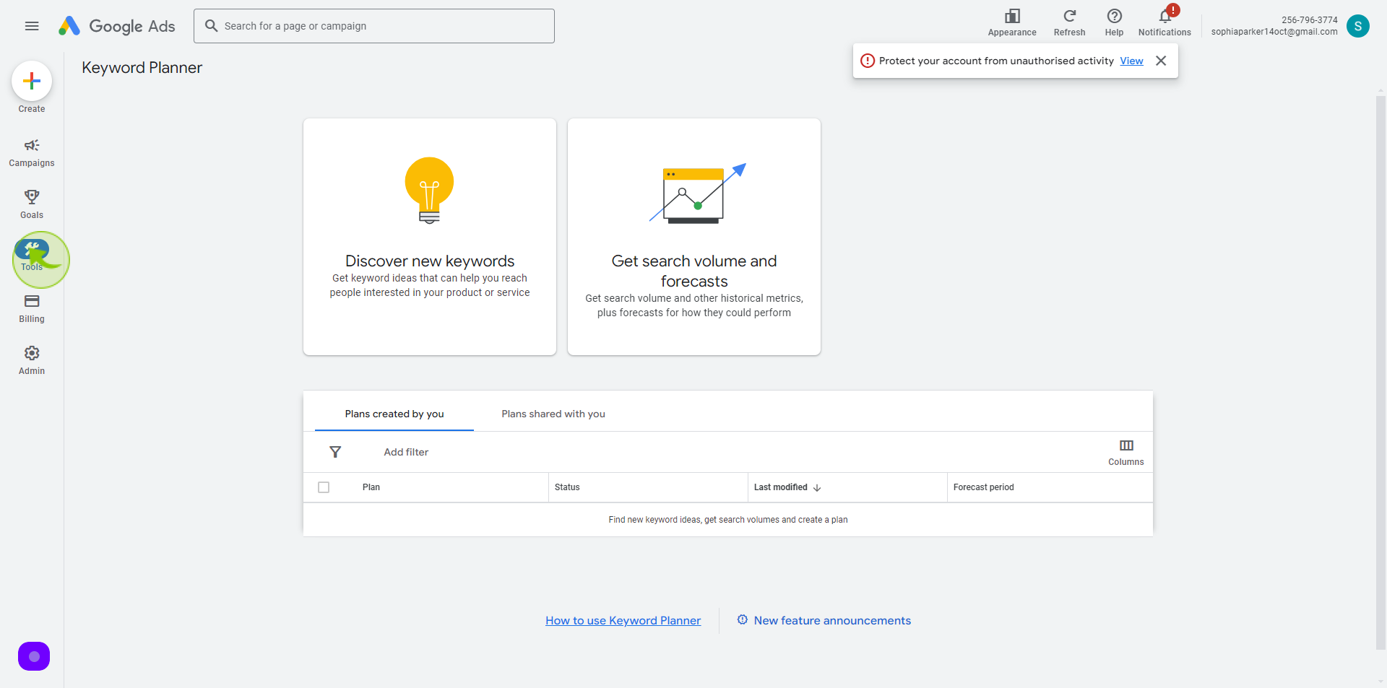The height and width of the screenshot is (688, 1387).
Task: Click the account email sophiaparker14oct@gmail.com
Action: [1274, 32]
